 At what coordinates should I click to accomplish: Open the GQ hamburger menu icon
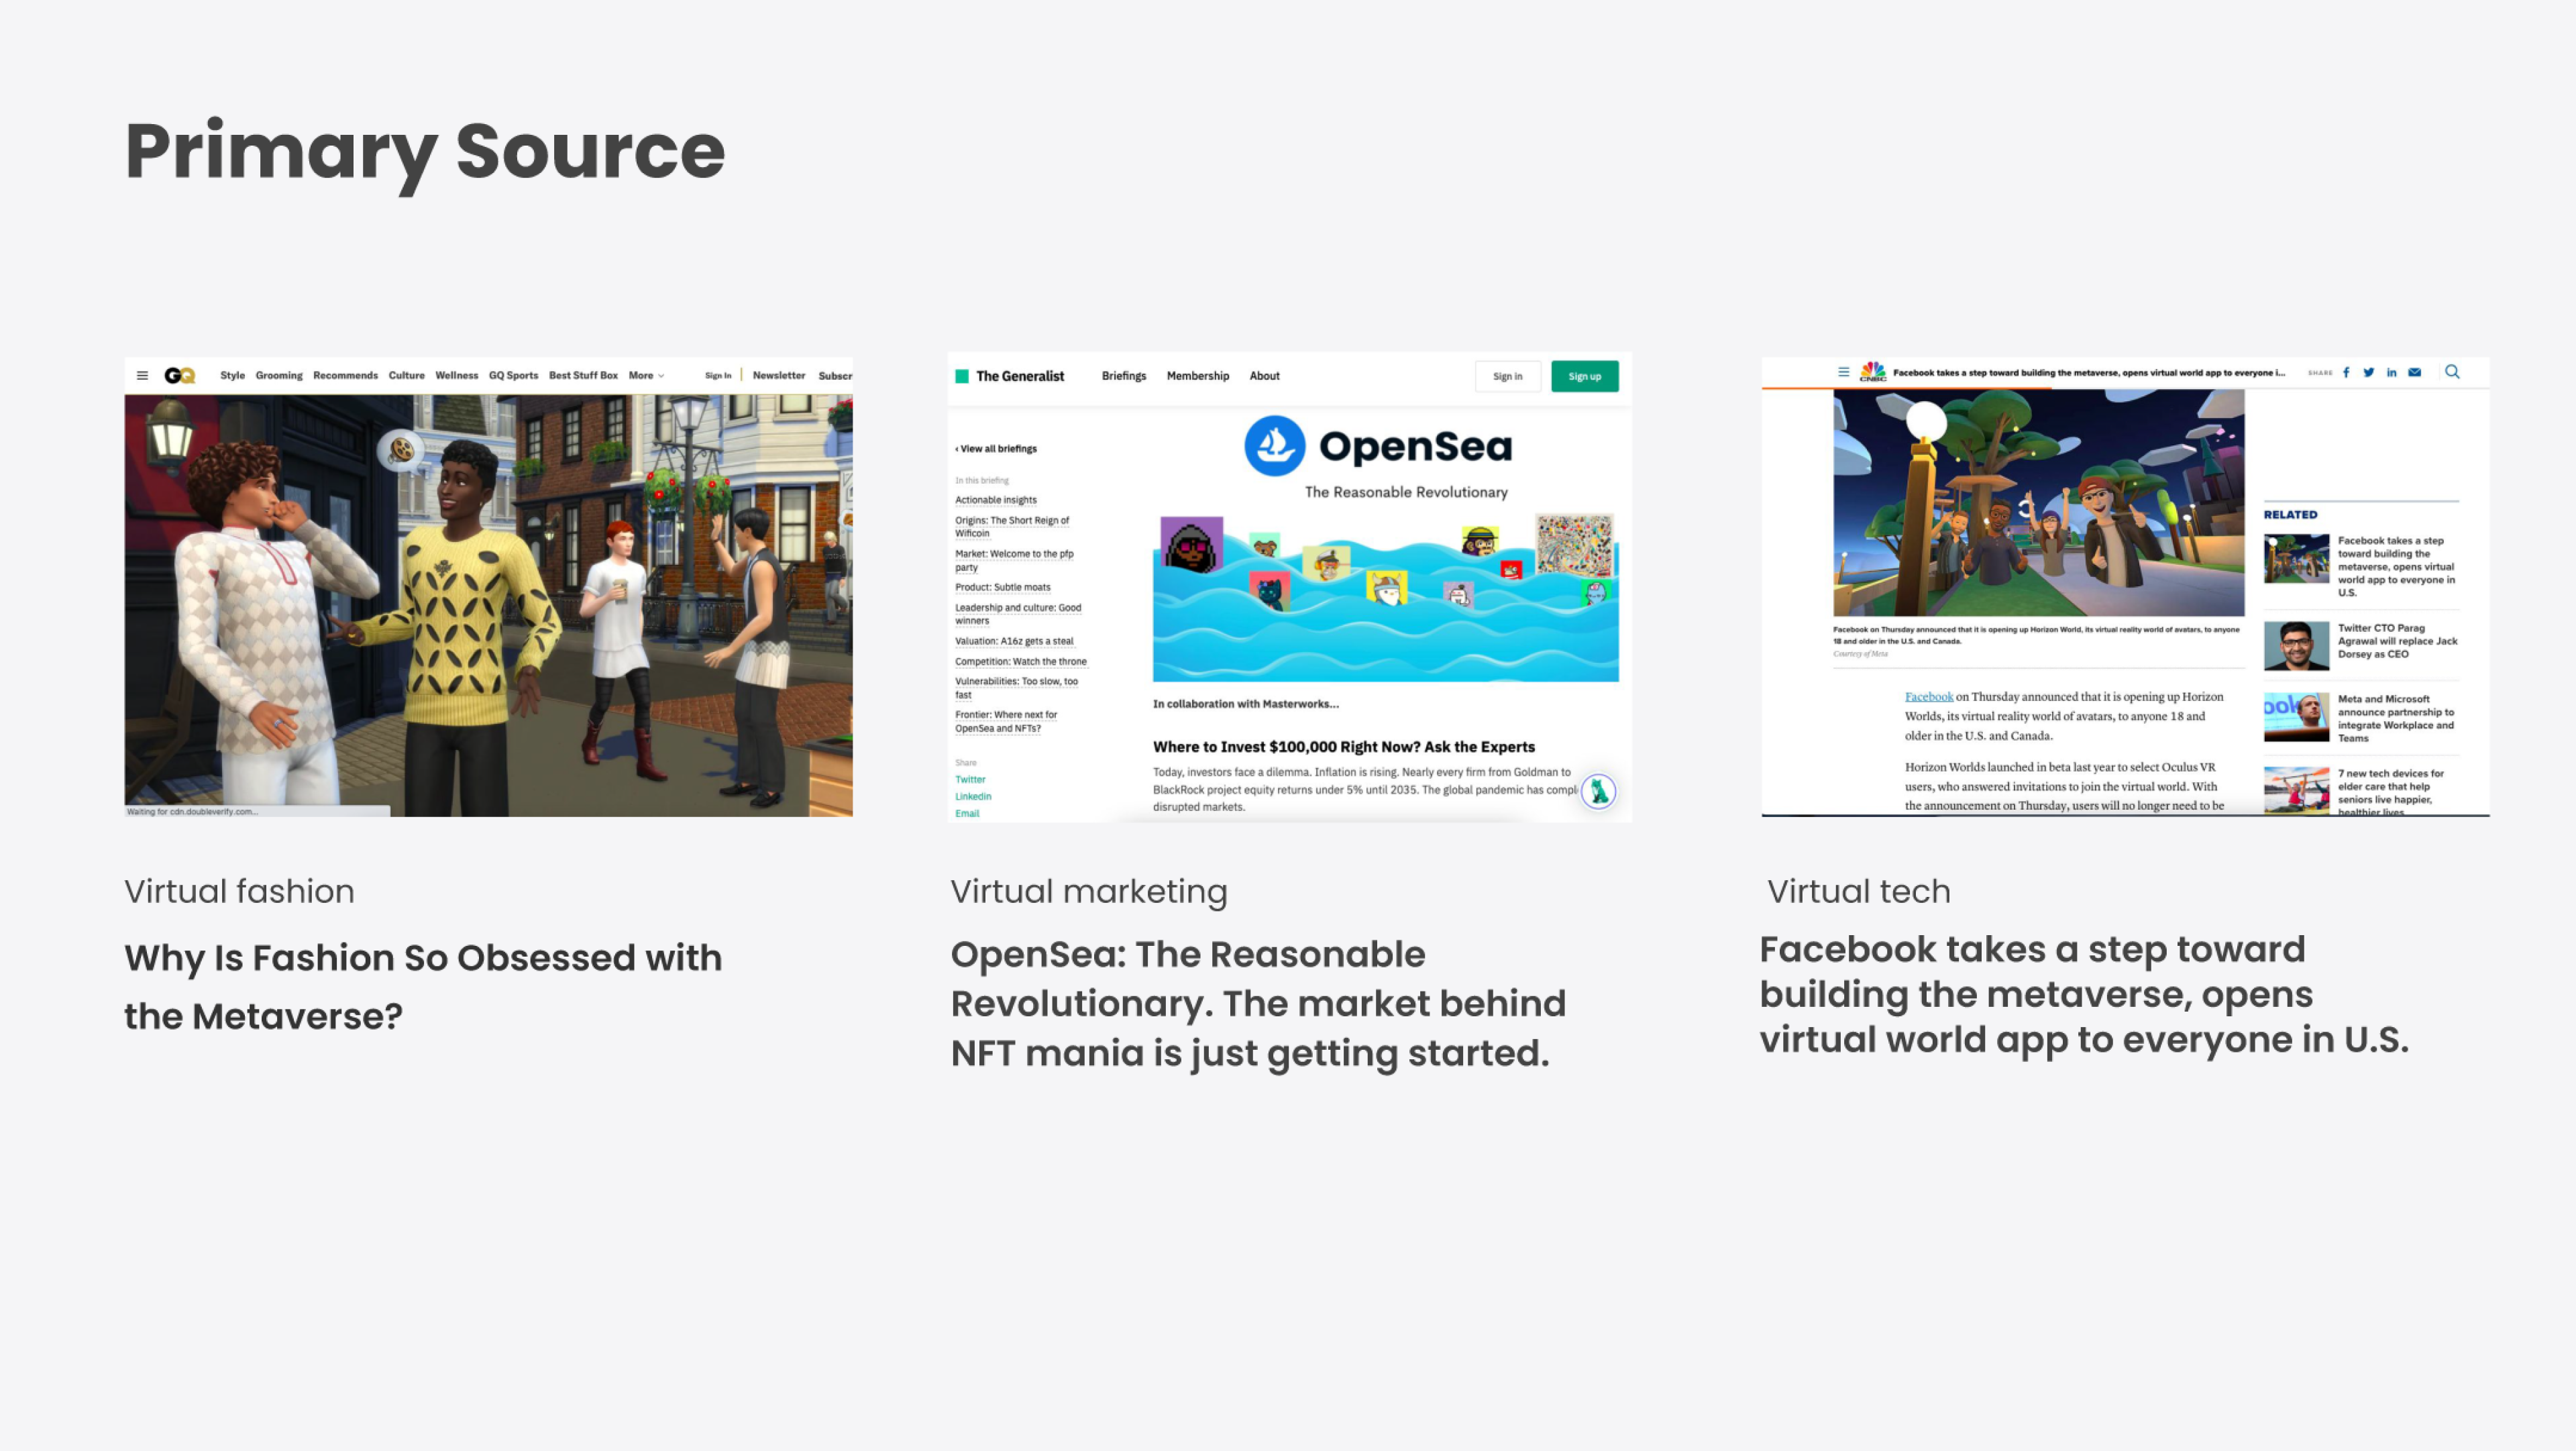(x=142, y=376)
